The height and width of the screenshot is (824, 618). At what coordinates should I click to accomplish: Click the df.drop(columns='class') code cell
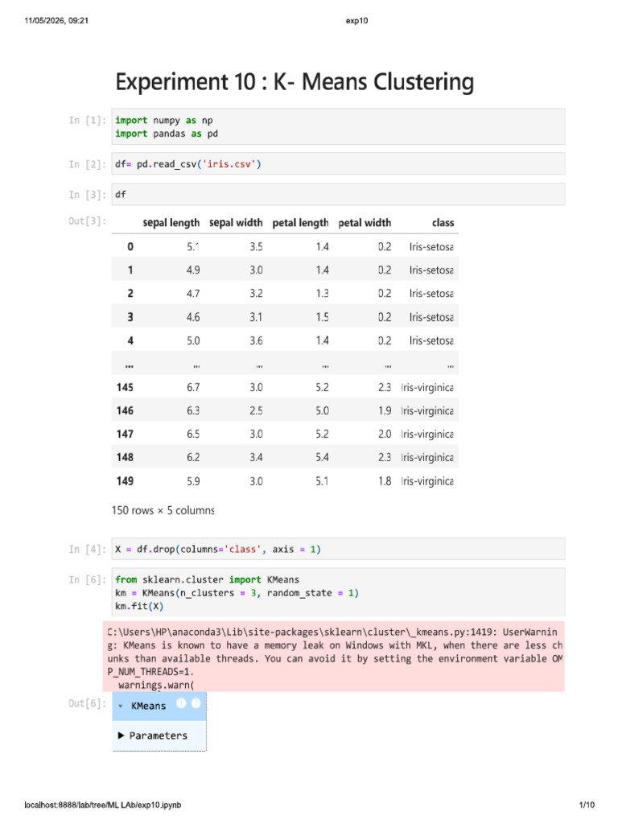point(338,549)
